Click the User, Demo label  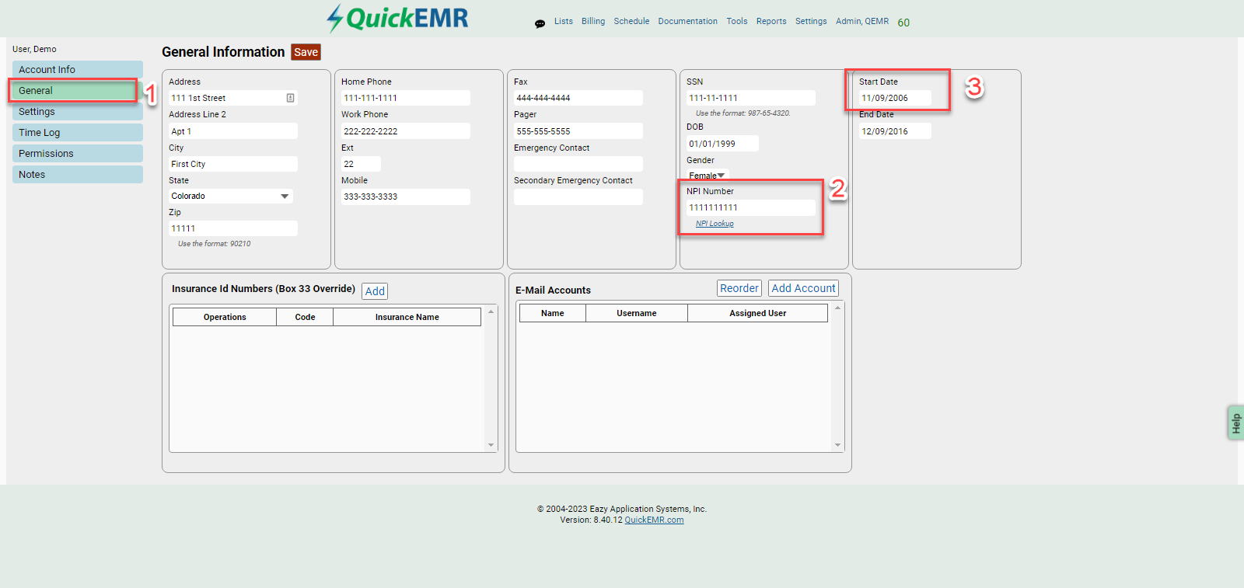click(34, 49)
